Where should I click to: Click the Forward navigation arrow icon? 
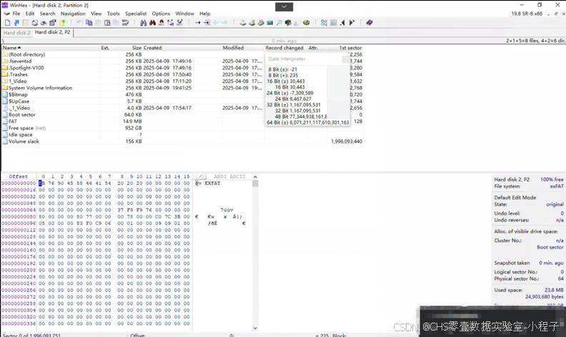point(224,22)
